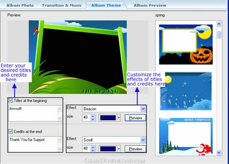Open the credits color dropdown arrow

coord(119,149)
